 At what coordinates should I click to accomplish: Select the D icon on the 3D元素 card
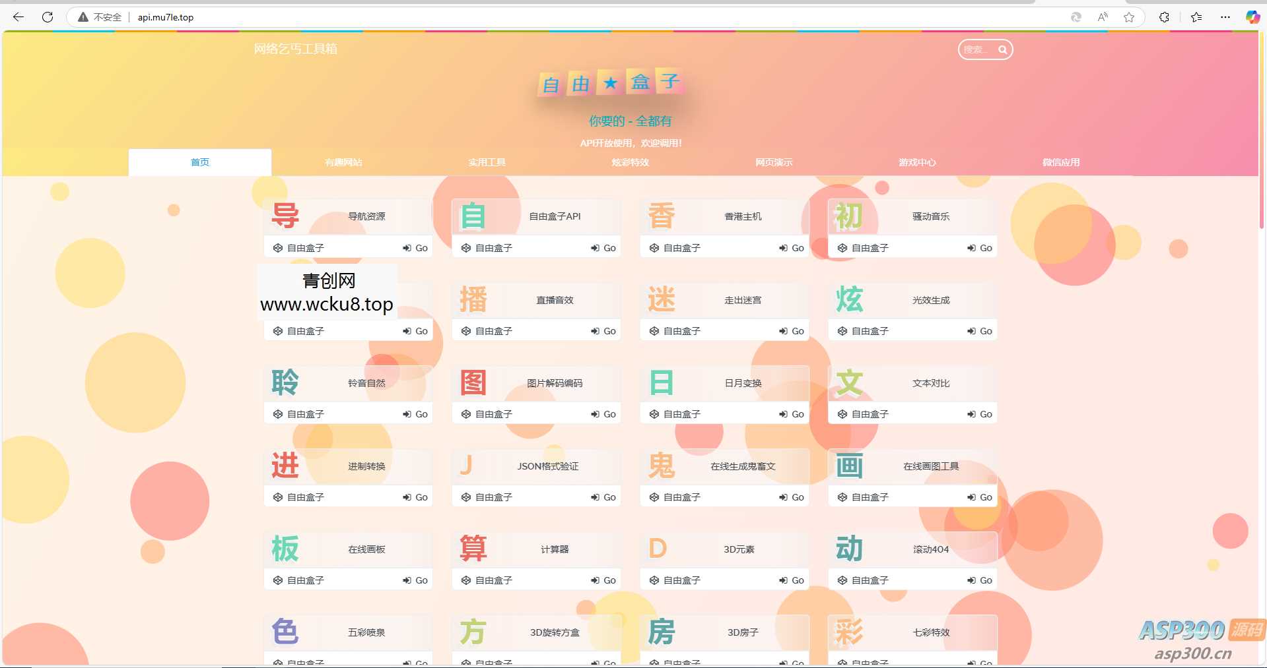657,548
